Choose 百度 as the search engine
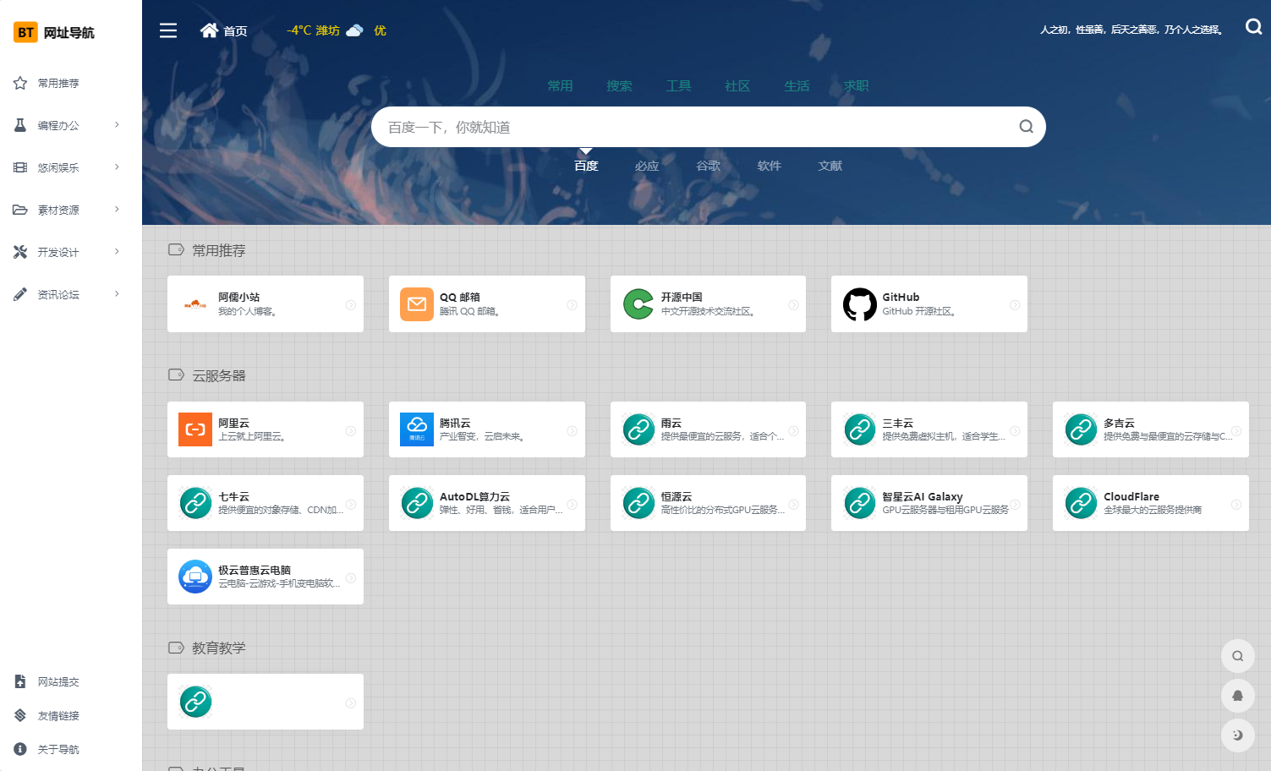 click(x=586, y=166)
